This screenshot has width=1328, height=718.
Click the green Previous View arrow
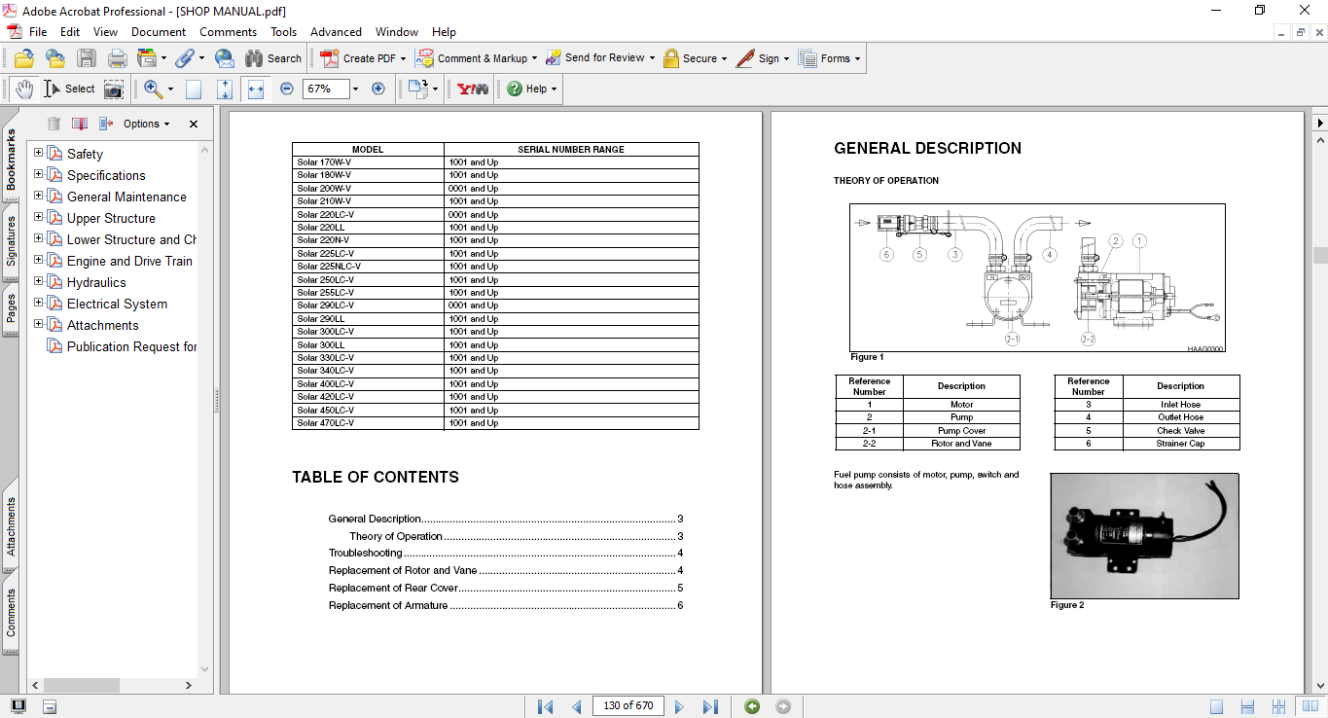pyautogui.click(x=752, y=706)
